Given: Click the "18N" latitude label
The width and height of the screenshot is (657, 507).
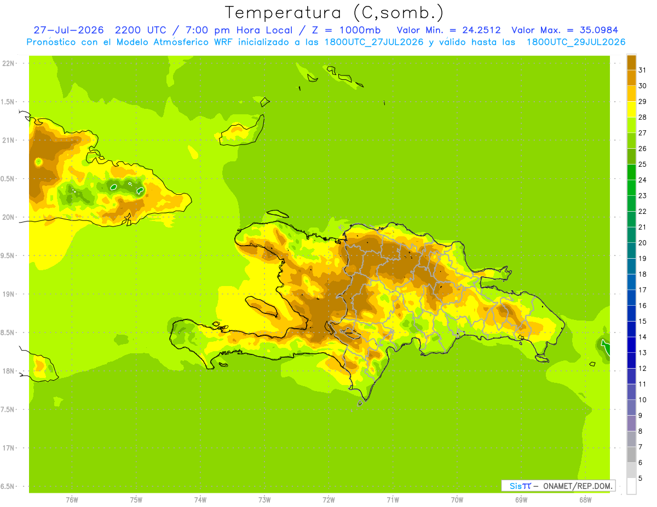Looking at the screenshot, I should coord(8,371).
